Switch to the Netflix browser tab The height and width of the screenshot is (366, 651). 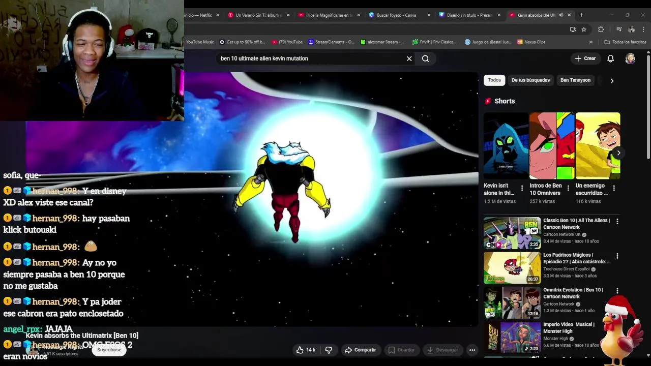[198, 15]
